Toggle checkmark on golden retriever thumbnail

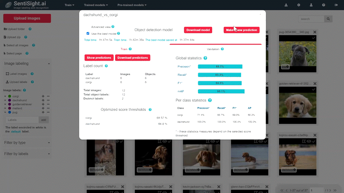point(314,89)
